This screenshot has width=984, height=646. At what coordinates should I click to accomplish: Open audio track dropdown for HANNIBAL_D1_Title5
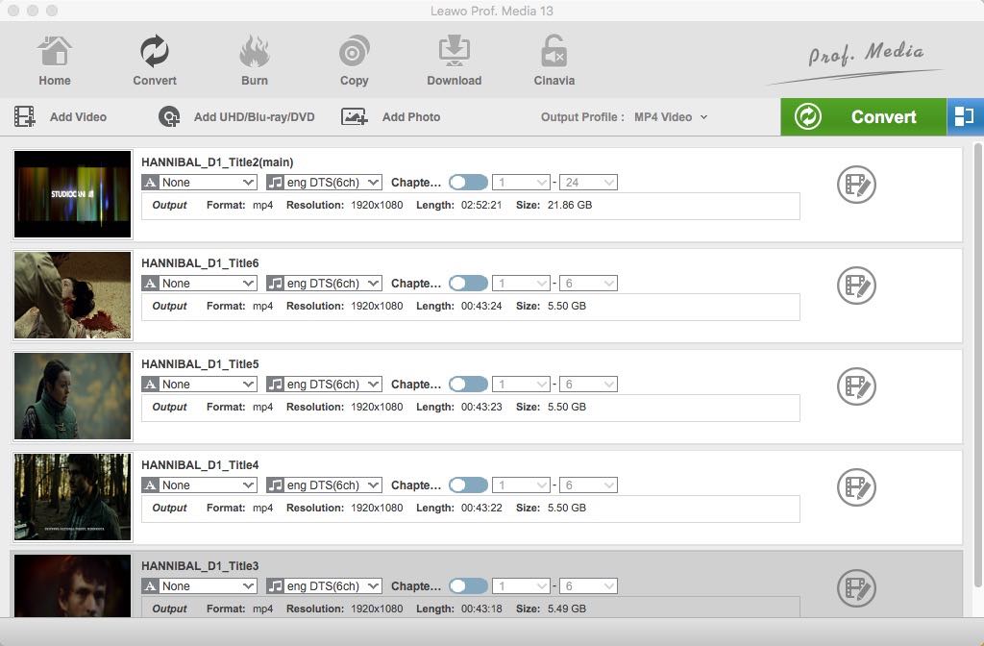pyautogui.click(x=324, y=385)
